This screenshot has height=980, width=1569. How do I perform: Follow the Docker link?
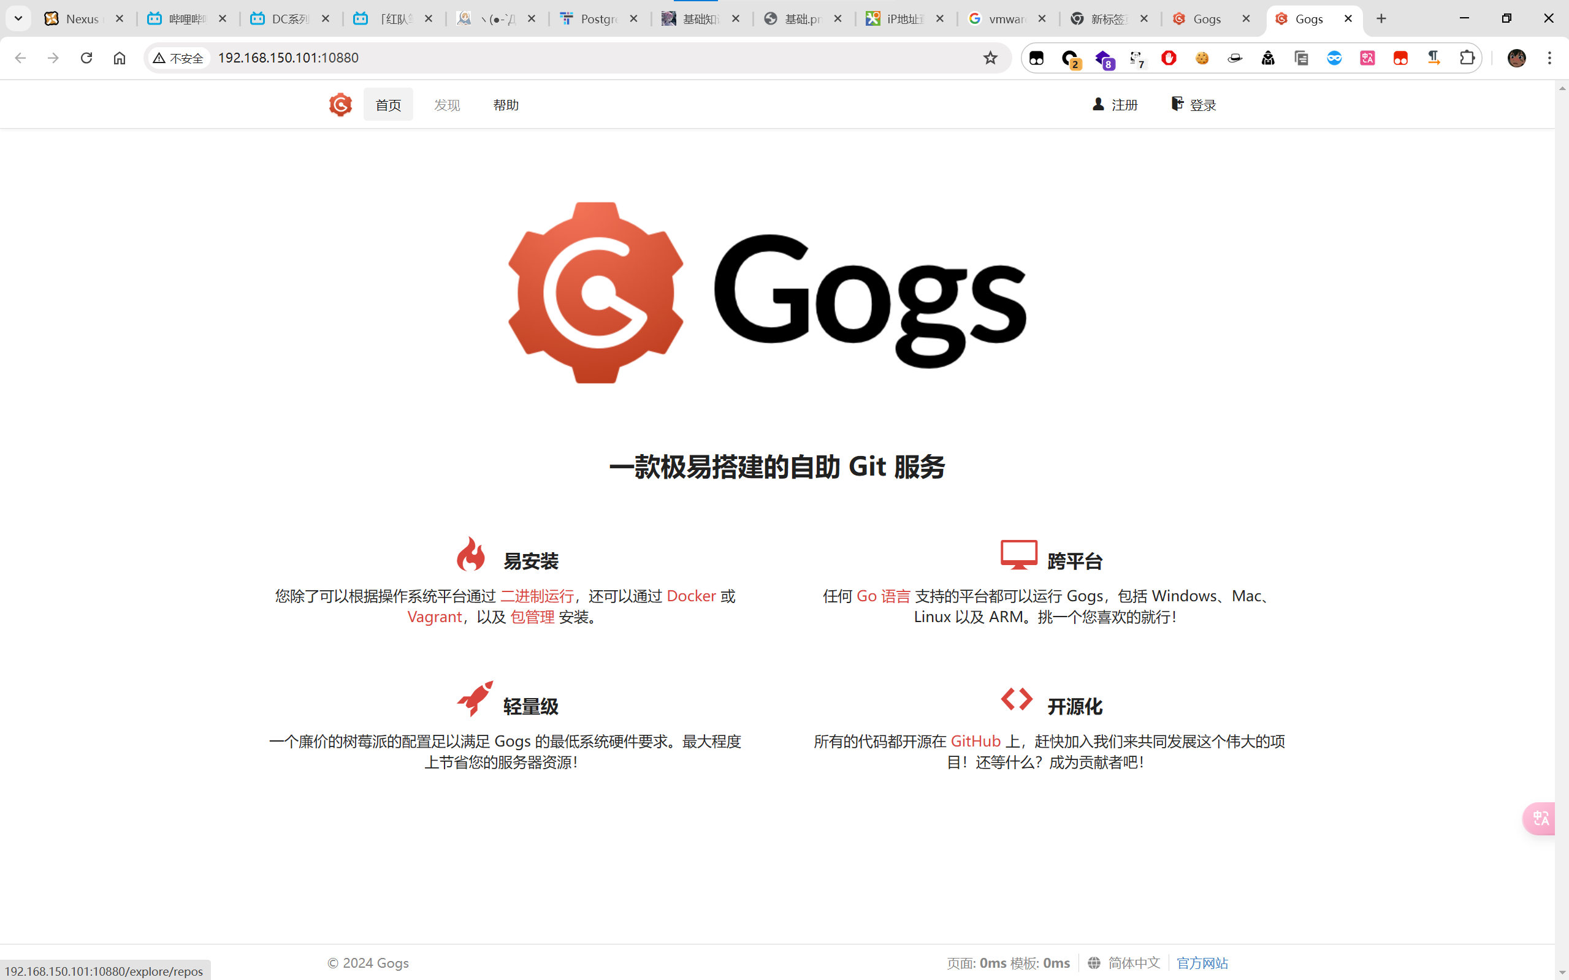click(691, 596)
